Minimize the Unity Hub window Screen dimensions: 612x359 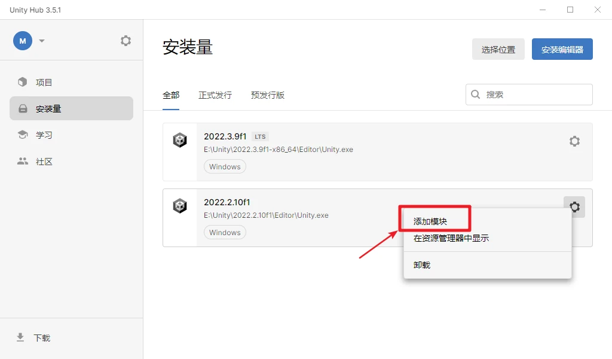click(x=543, y=10)
